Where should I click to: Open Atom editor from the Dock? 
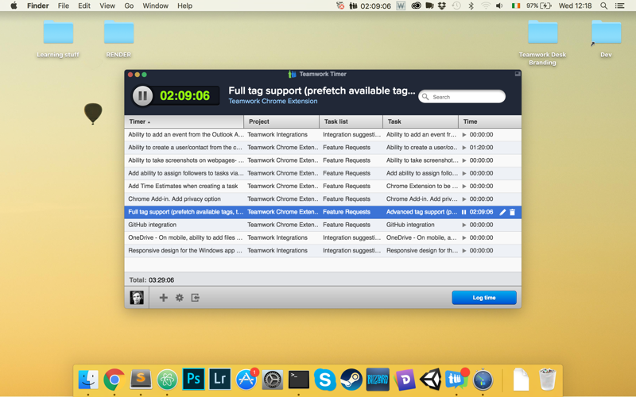click(x=167, y=380)
